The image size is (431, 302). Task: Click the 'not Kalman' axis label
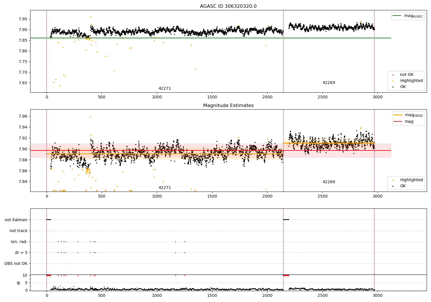point(16,220)
